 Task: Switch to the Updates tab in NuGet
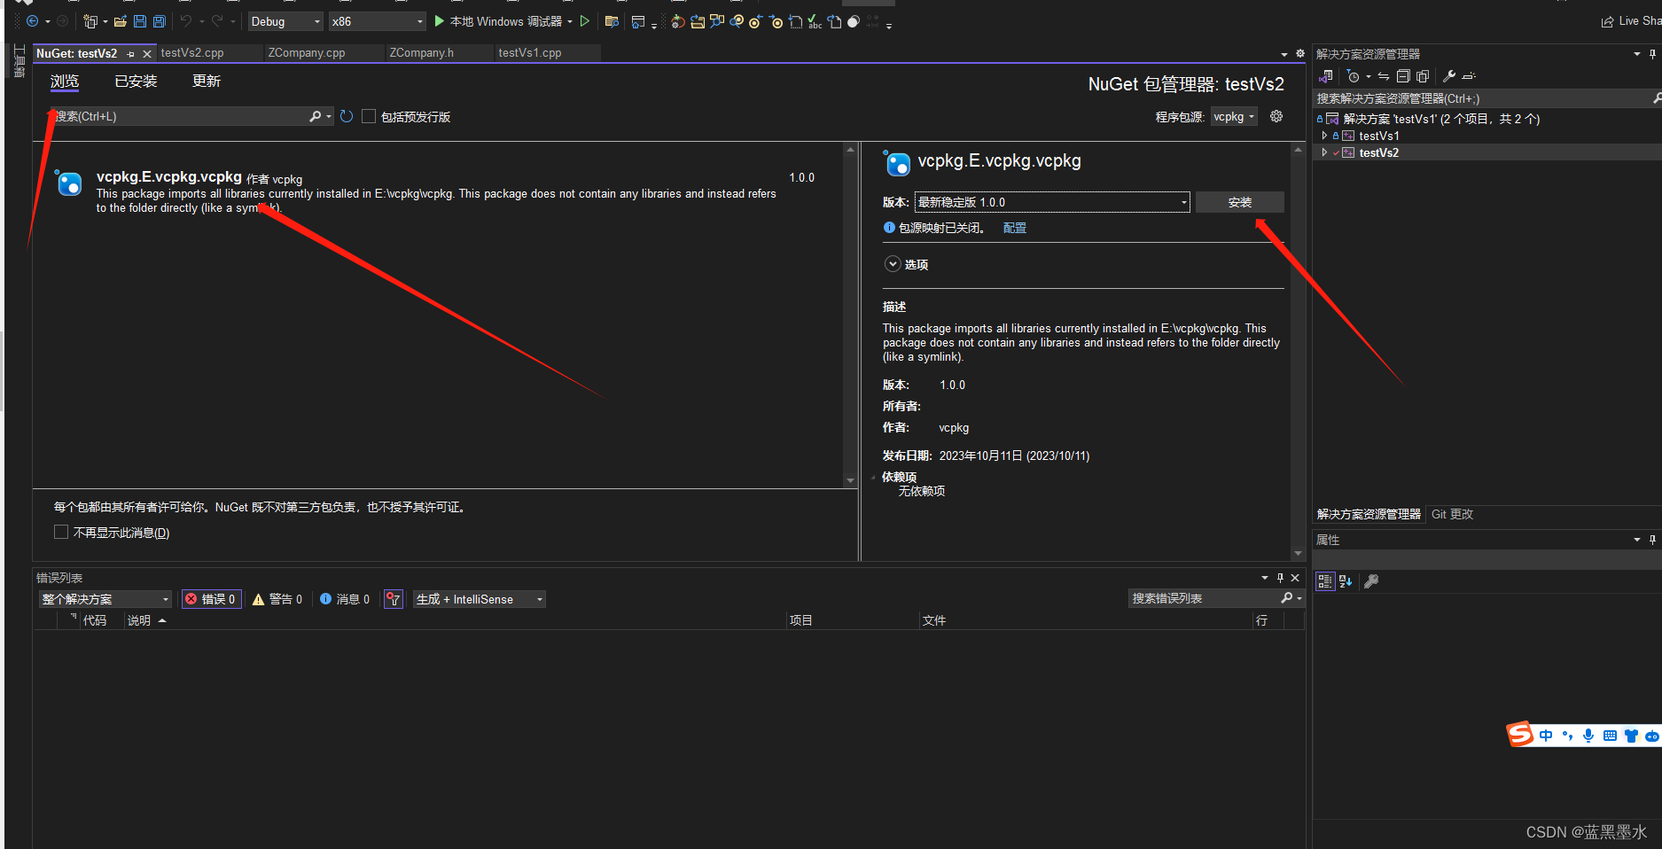coord(207,82)
